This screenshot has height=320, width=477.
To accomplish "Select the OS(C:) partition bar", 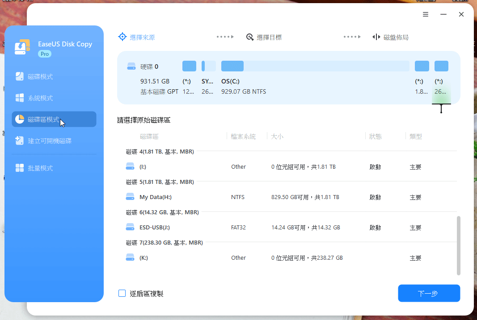I will [x=315, y=66].
